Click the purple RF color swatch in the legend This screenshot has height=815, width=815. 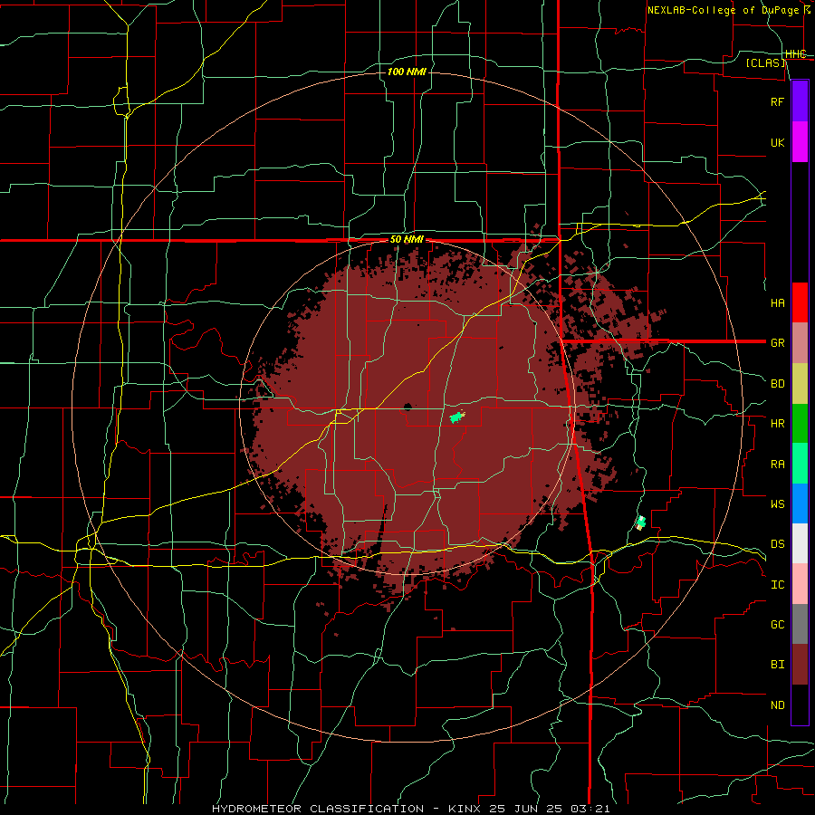[x=800, y=101]
